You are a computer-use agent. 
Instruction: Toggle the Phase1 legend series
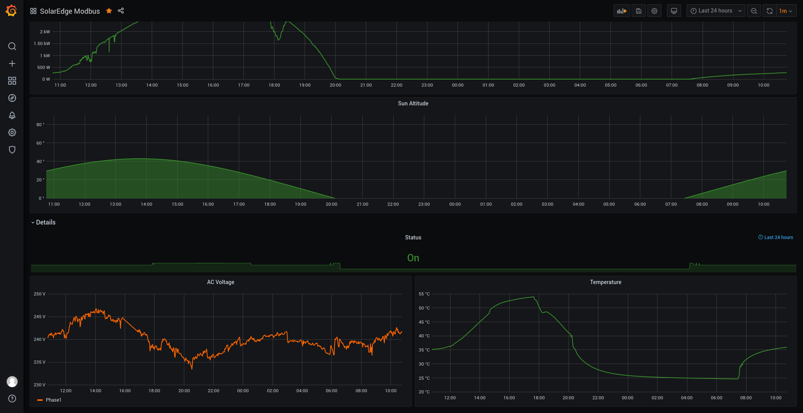(53, 400)
